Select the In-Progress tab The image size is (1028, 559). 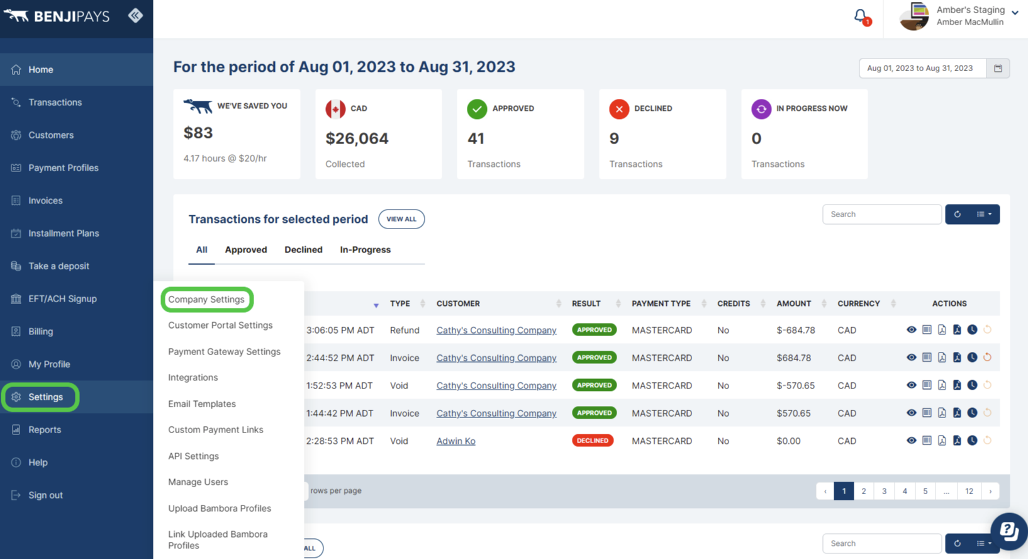click(366, 250)
